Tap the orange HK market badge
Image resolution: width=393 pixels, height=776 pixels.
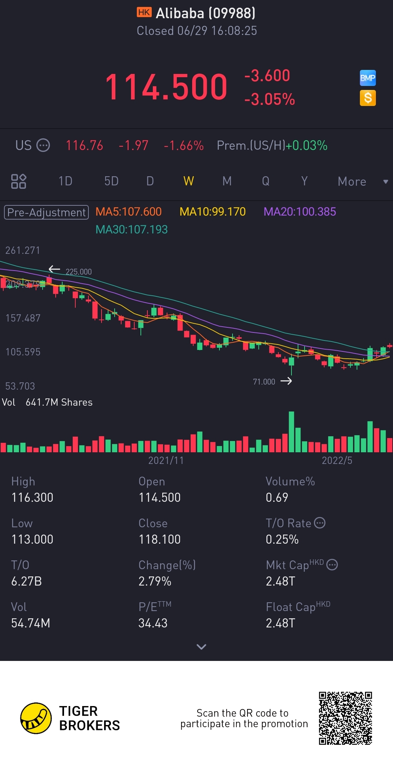pyautogui.click(x=144, y=12)
